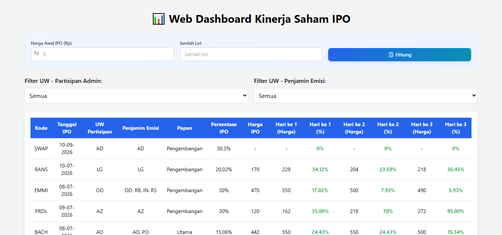Image resolution: width=502 pixels, height=235 pixels.
Task: Click the AO, PO underwriters cell
Action: click(x=141, y=232)
